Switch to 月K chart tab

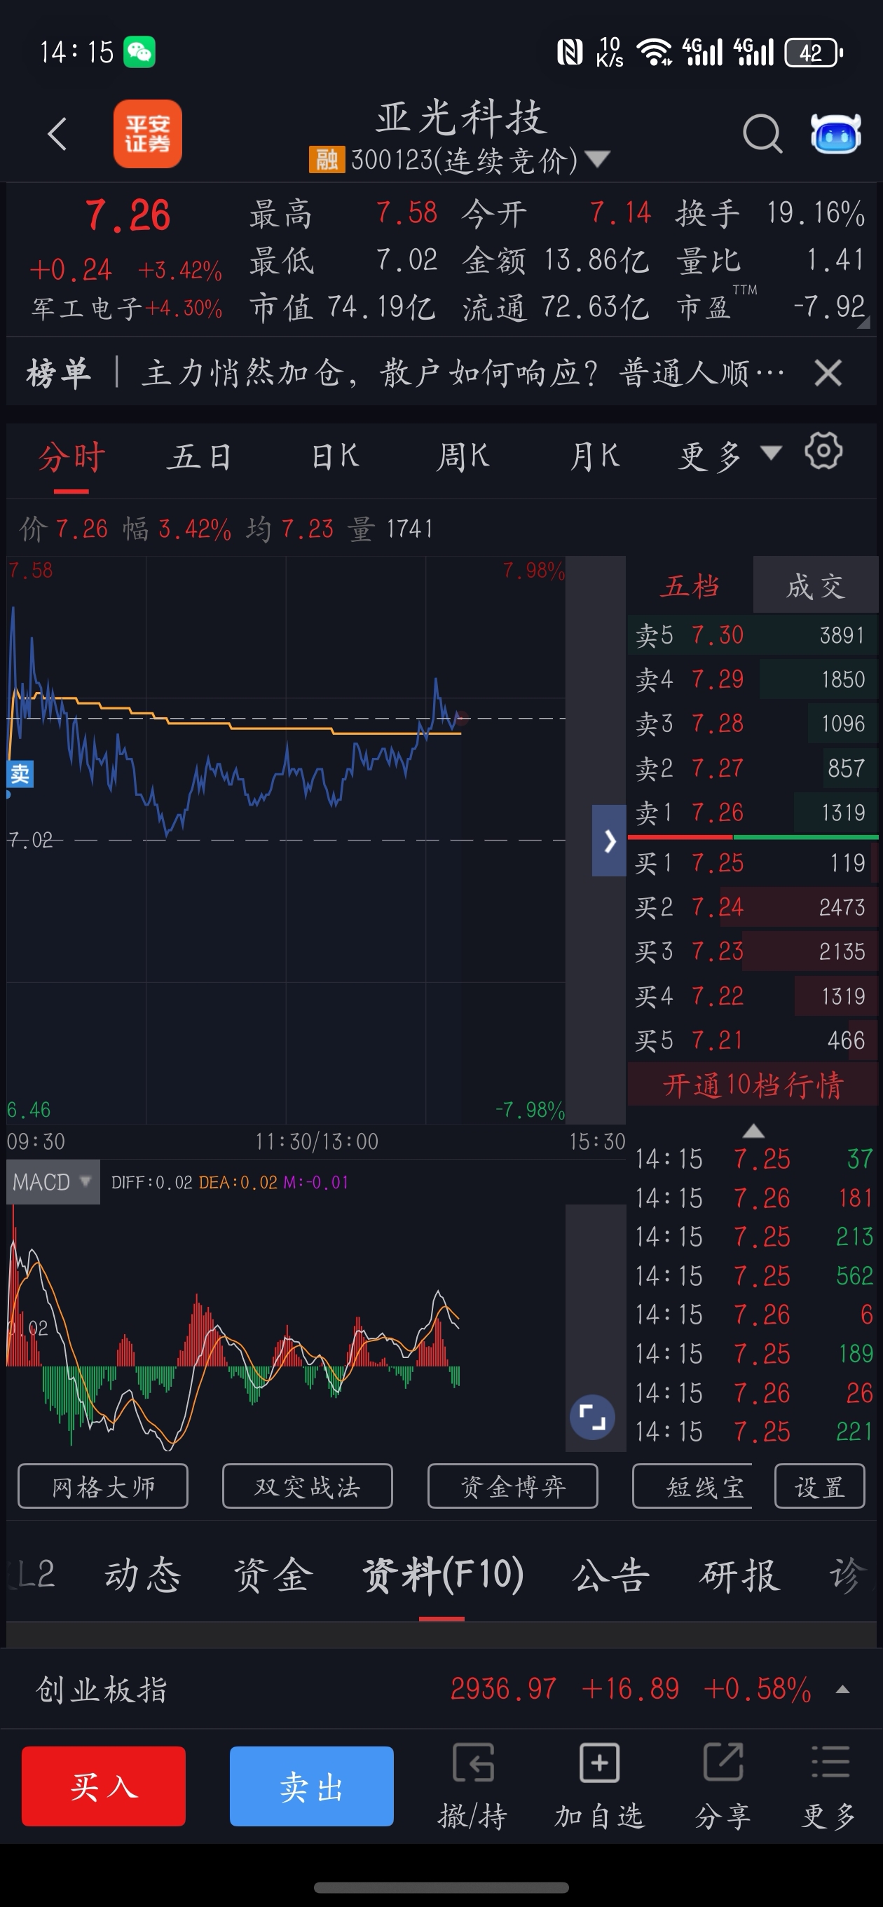[x=594, y=456]
